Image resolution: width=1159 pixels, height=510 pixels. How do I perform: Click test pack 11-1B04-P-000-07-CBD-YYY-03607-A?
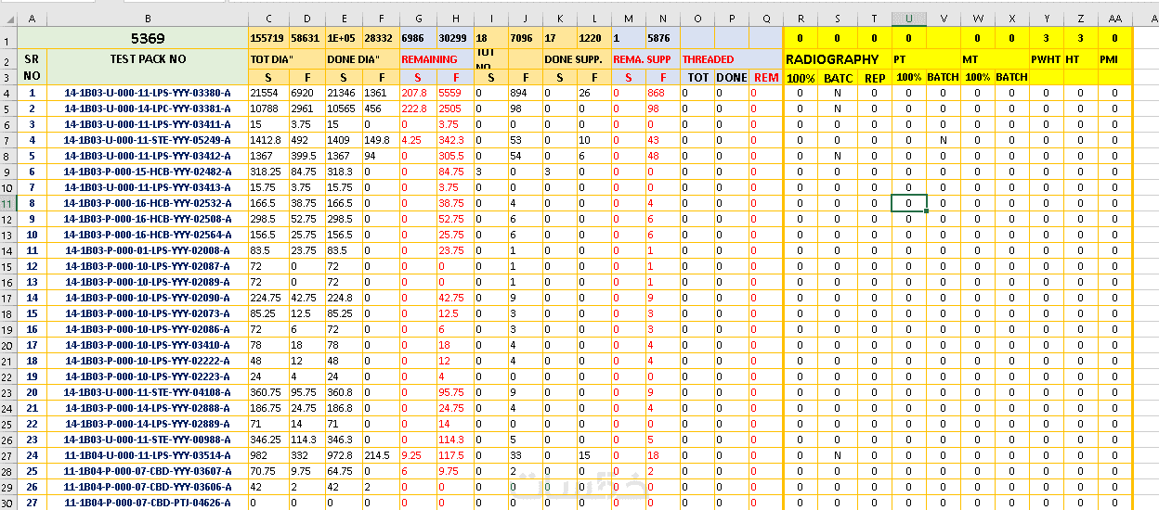click(x=147, y=471)
